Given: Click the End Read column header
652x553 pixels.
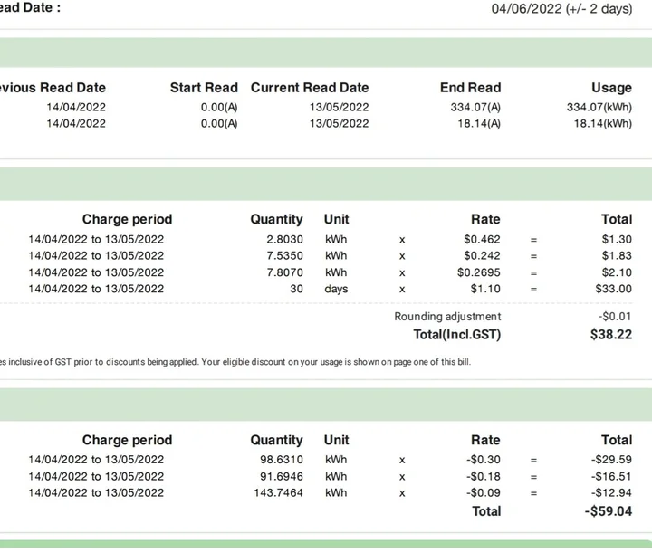Looking at the screenshot, I should pyautogui.click(x=470, y=88).
